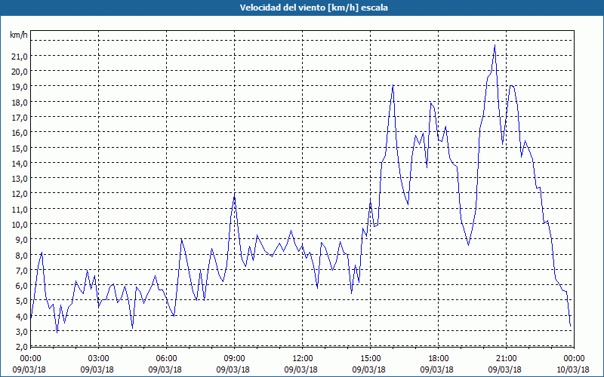The width and height of the screenshot is (604, 377).
Task: Select the '13,0' y-axis value
Action: point(20,179)
